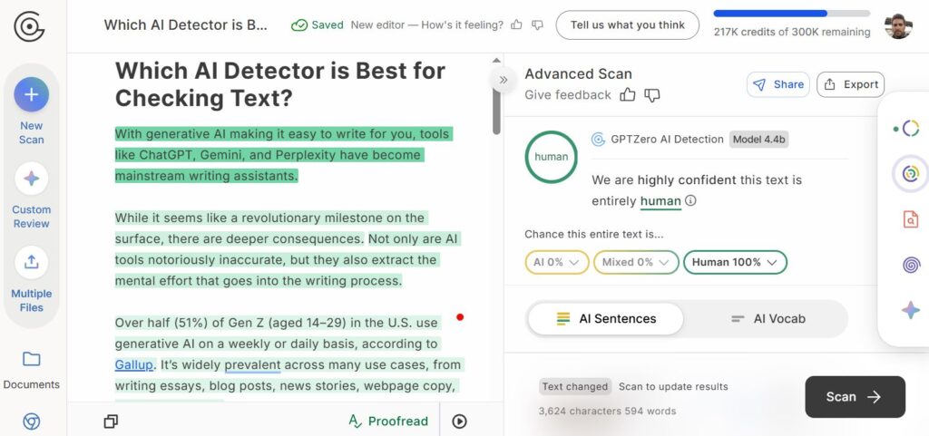Image resolution: width=929 pixels, height=436 pixels.
Task: Click the first circular icon in right toolbar
Action: pos(911,128)
